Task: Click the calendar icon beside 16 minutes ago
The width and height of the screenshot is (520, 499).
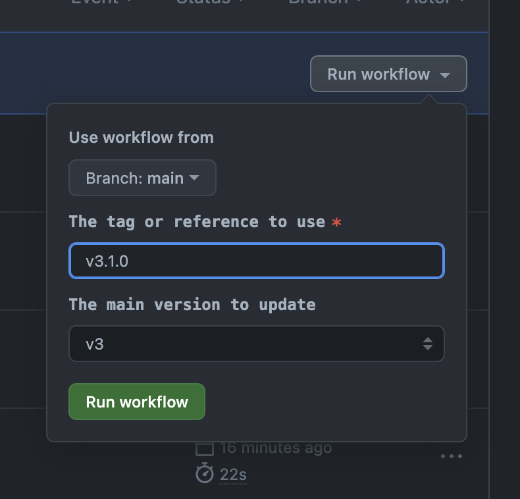Action: point(204,448)
